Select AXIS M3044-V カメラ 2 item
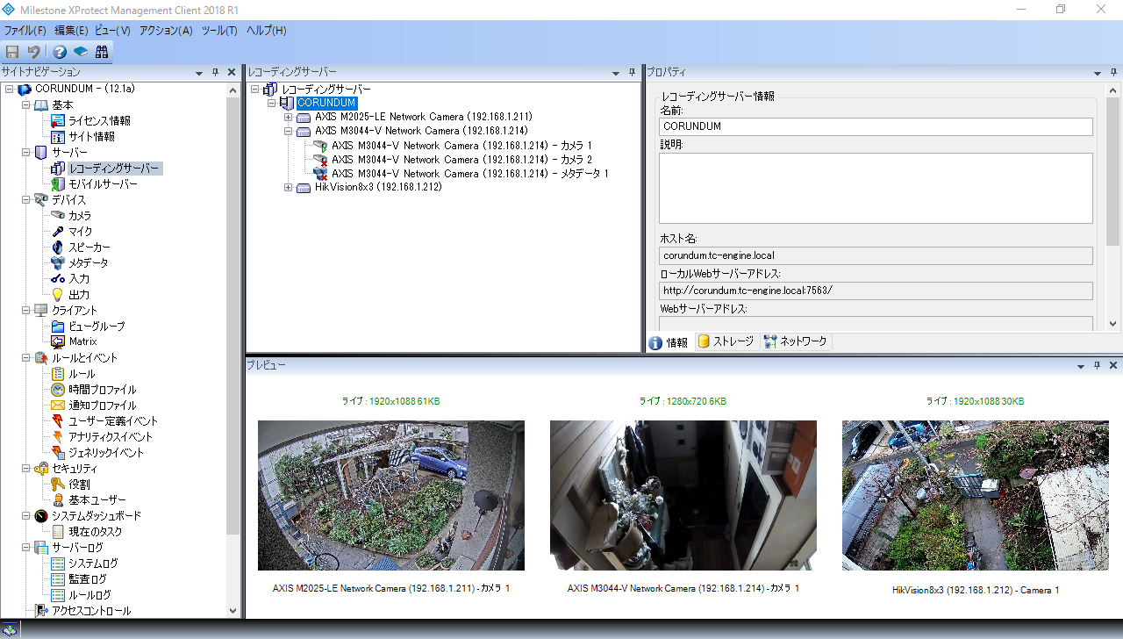 (x=461, y=160)
